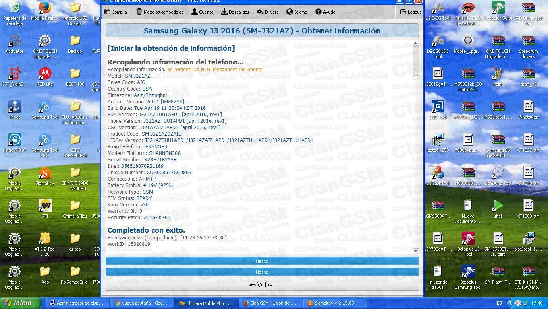Open the Adb folder on desktop
The image size is (548, 309).
pyautogui.click(x=45, y=275)
